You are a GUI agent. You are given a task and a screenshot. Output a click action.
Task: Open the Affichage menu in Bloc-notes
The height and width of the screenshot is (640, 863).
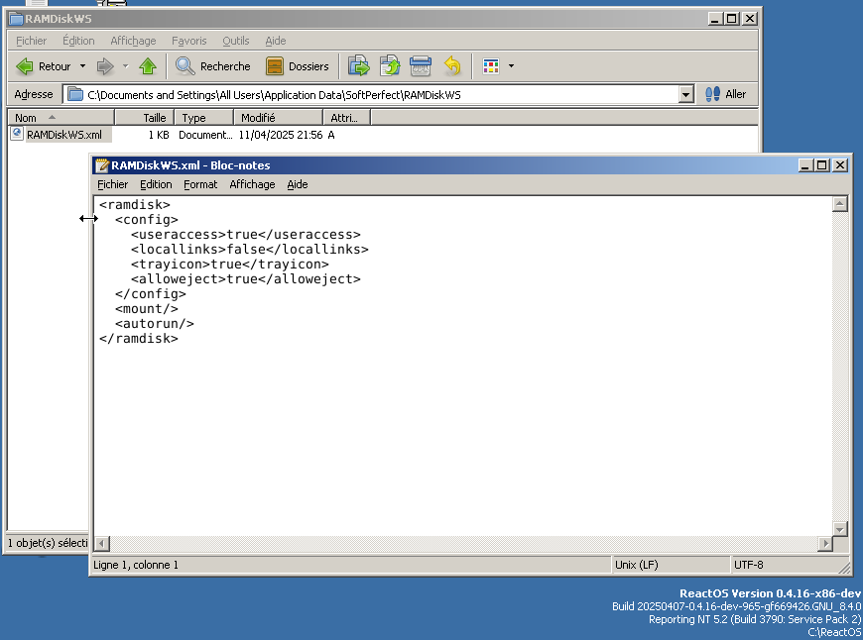252,184
